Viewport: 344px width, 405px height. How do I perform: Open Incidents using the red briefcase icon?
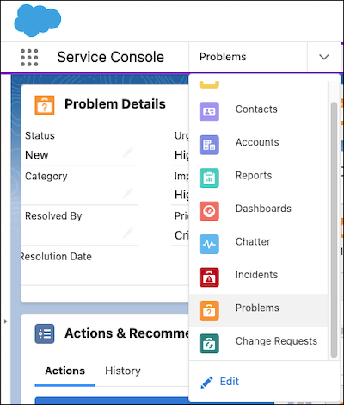point(209,277)
